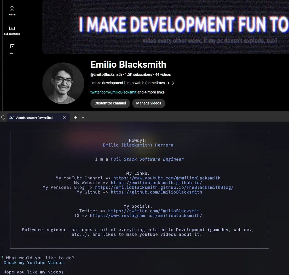
Task: Click 'I make development fun to watch' description
Action: 130,83
